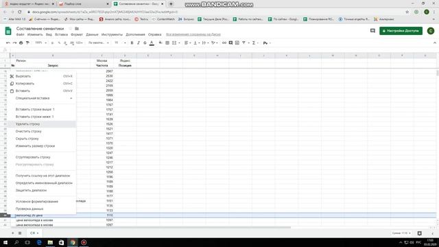Viewport: 439px width, 247px height.
Task: Click the Print icon in toolbar
Action: (x=21, y=43)
